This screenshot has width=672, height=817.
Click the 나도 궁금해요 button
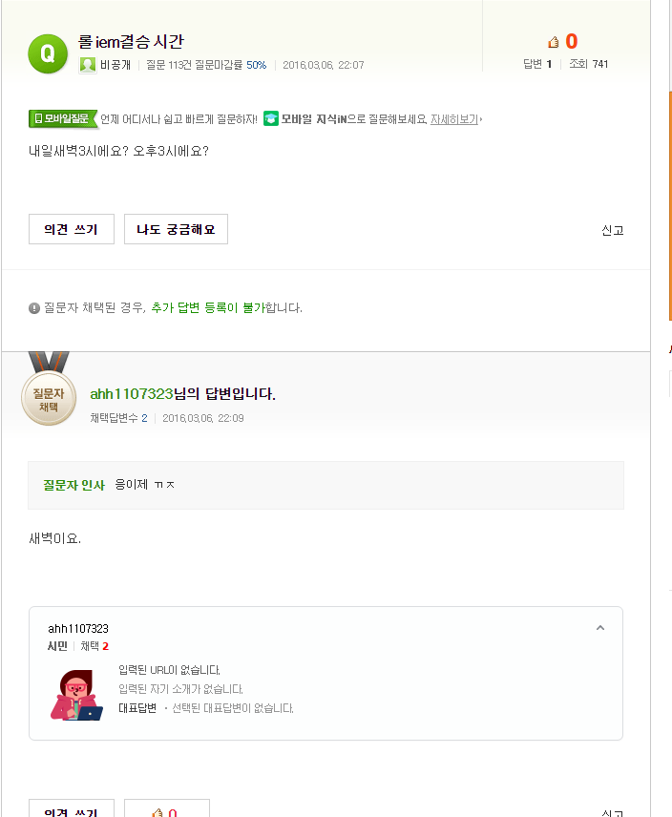(x=176, y=229)
